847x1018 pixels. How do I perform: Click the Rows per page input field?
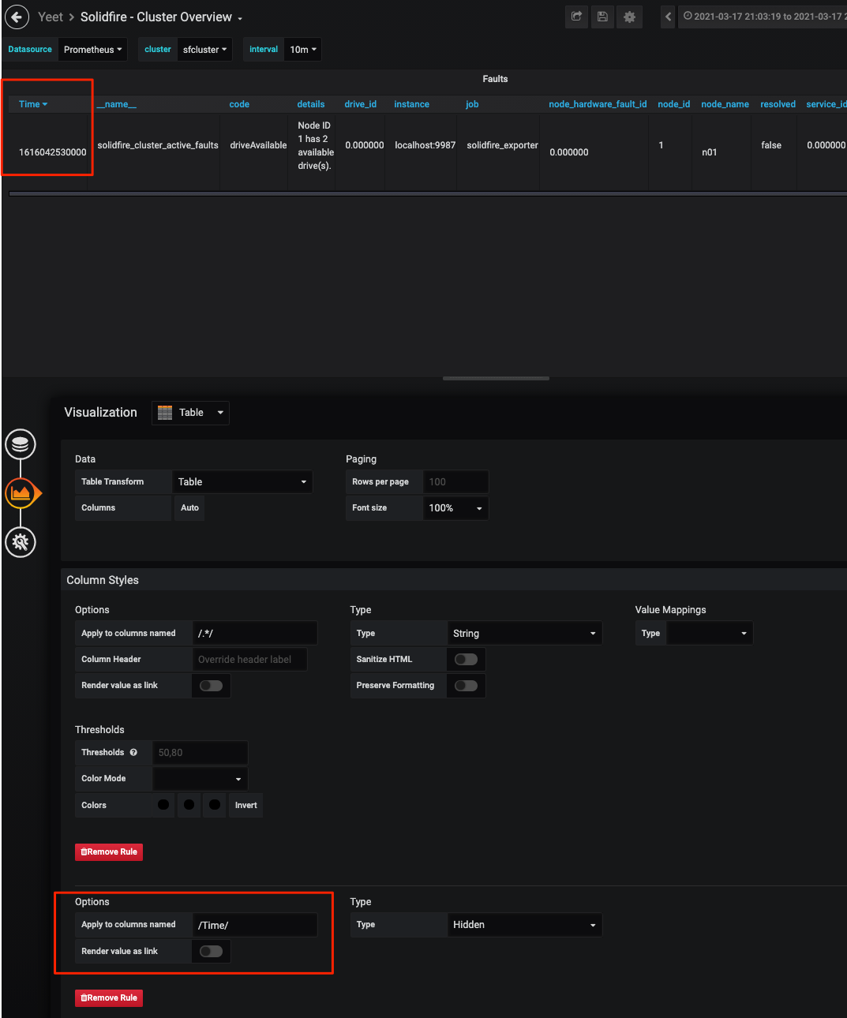click(455, 481)
